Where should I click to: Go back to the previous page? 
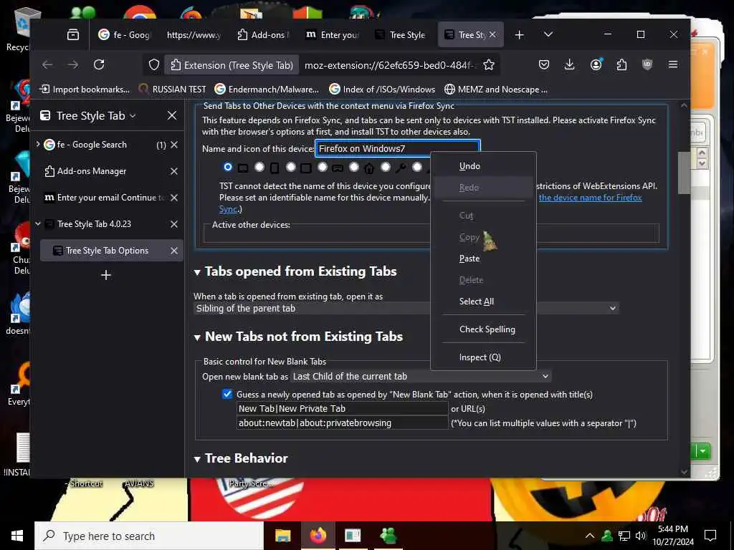coord(47,64)
